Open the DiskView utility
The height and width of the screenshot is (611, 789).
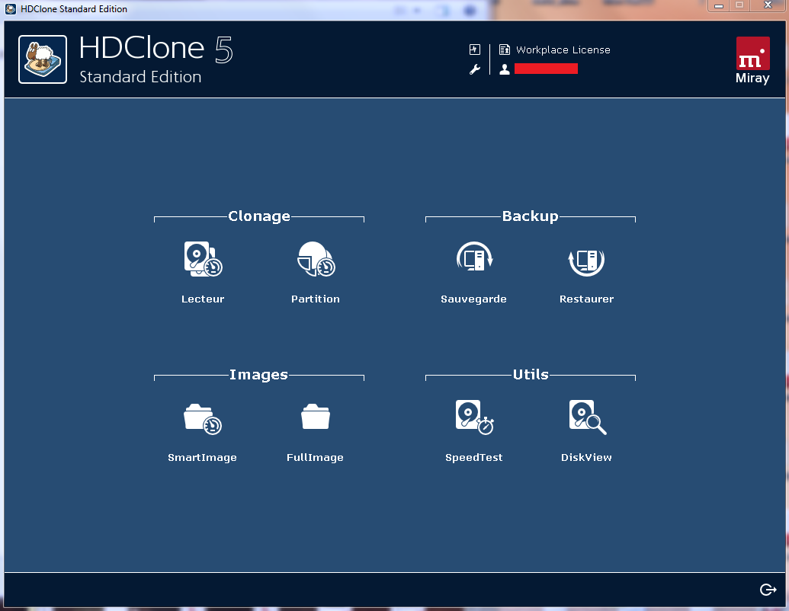pos(587,417)
